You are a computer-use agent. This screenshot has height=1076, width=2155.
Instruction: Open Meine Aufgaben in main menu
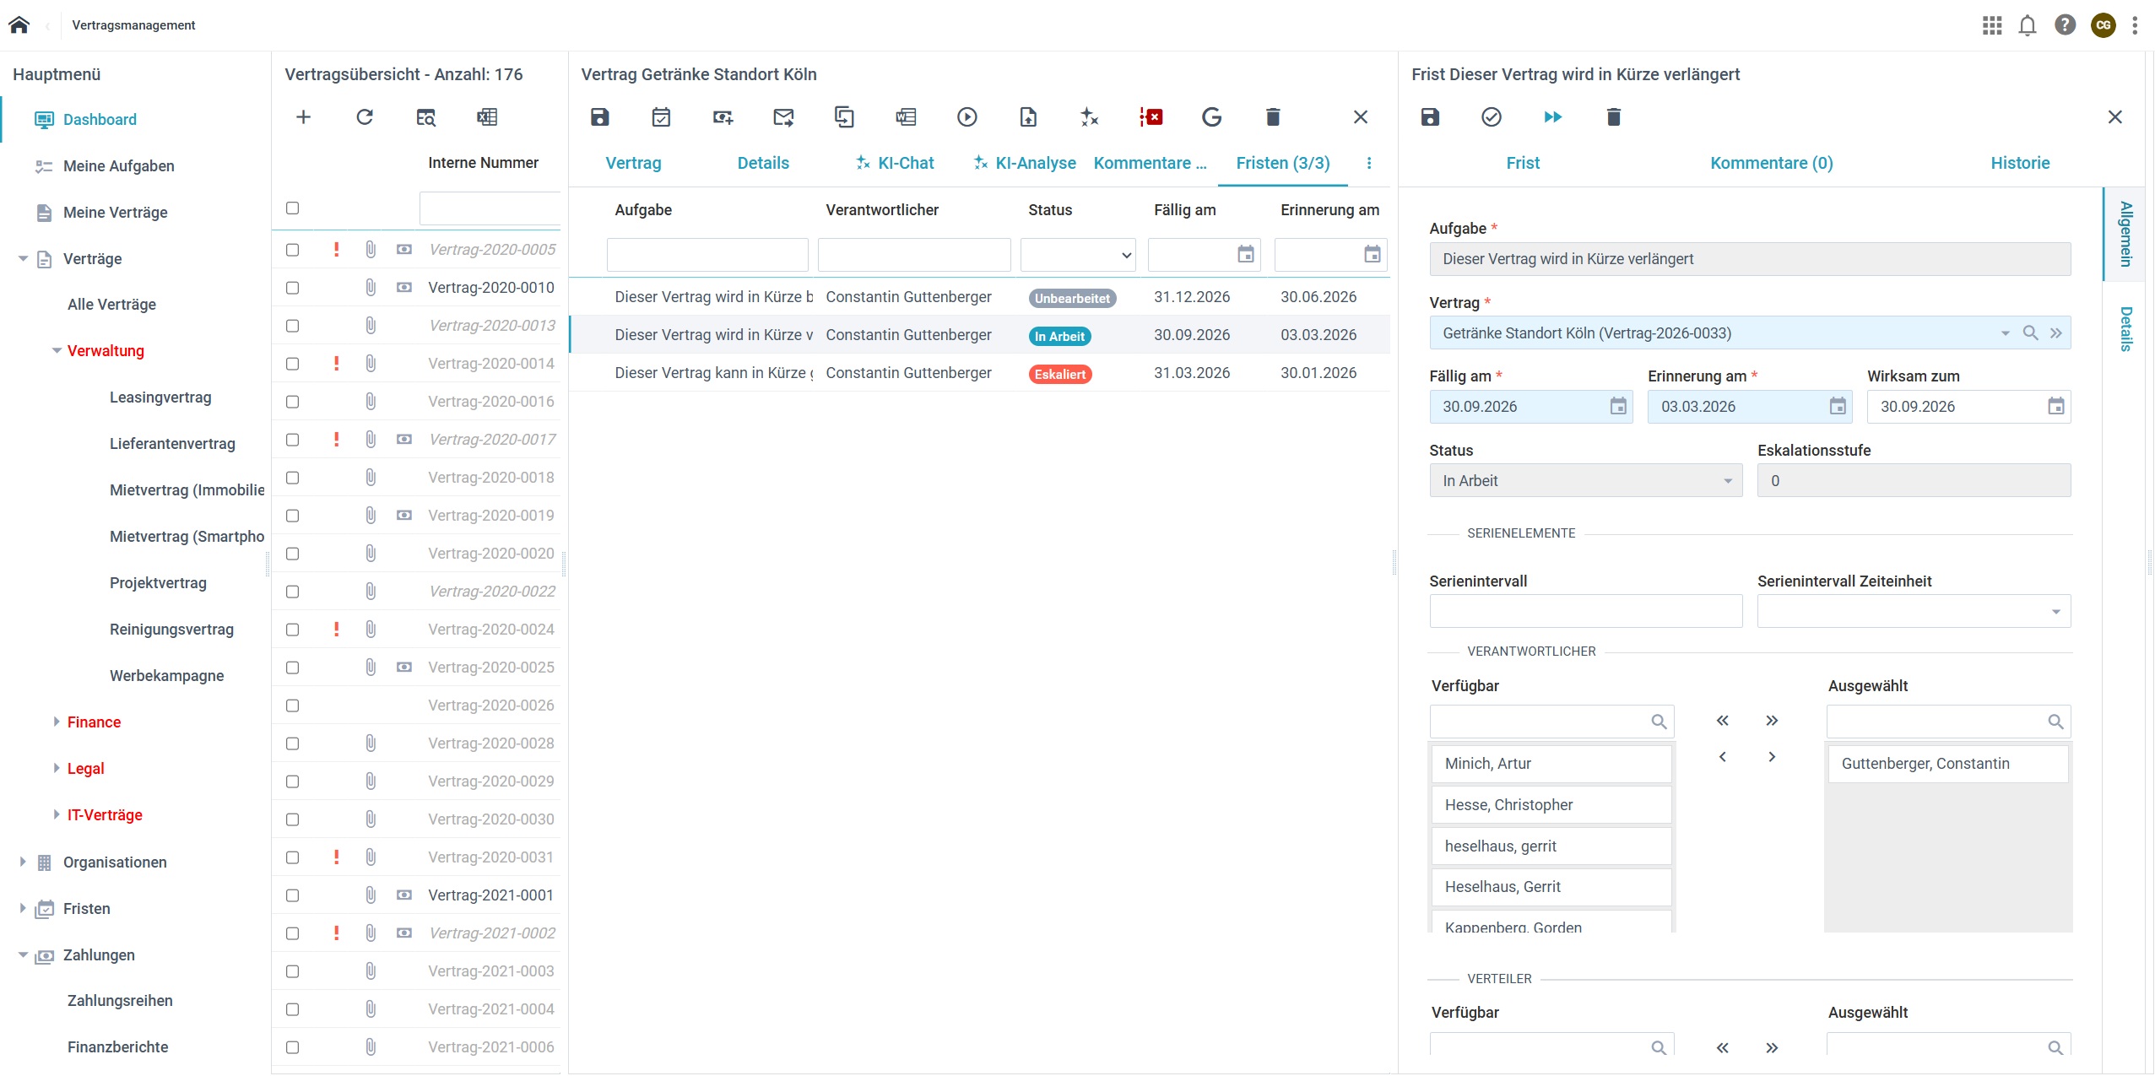[118, 166]
